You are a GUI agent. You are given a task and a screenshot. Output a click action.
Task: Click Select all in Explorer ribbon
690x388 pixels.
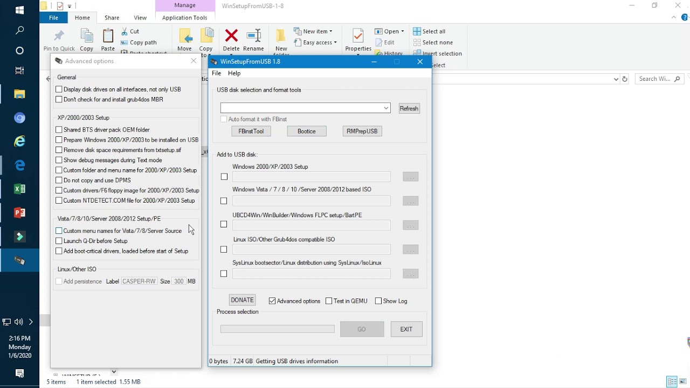click(x=429, y=31)
